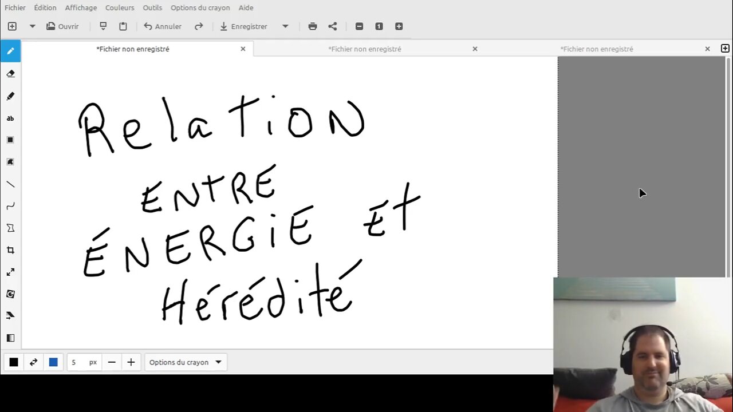Select the Pencil tool
This screenshot has width=733, height=412.
pos(10,51)
